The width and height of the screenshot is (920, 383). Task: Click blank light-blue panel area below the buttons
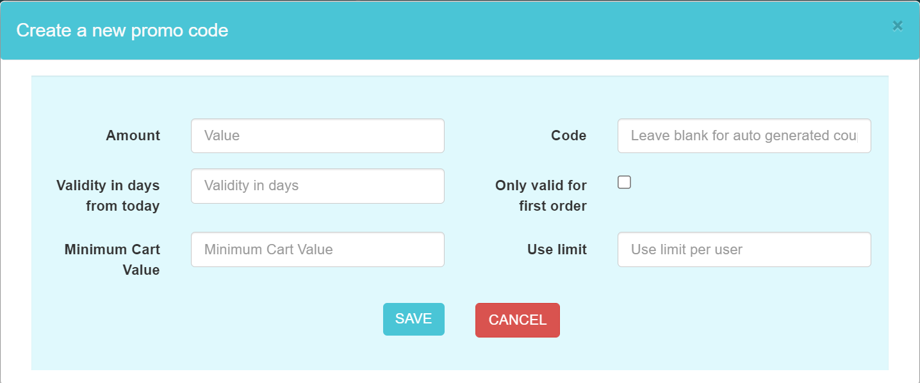[x=460, y=354]
